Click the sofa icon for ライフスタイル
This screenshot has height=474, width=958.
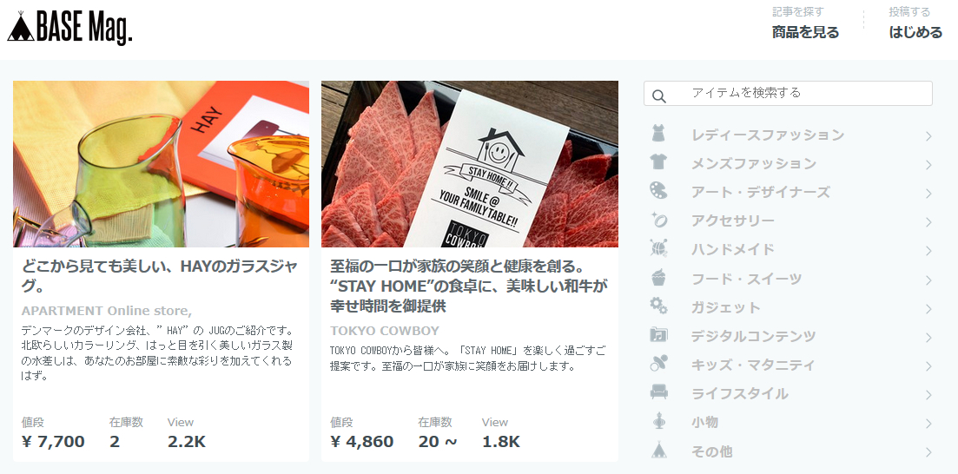[x=658, y=392]
